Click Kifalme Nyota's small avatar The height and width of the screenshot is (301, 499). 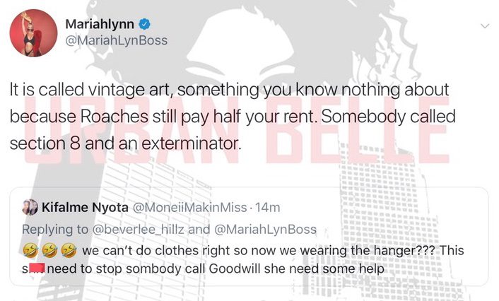(30, 207)
